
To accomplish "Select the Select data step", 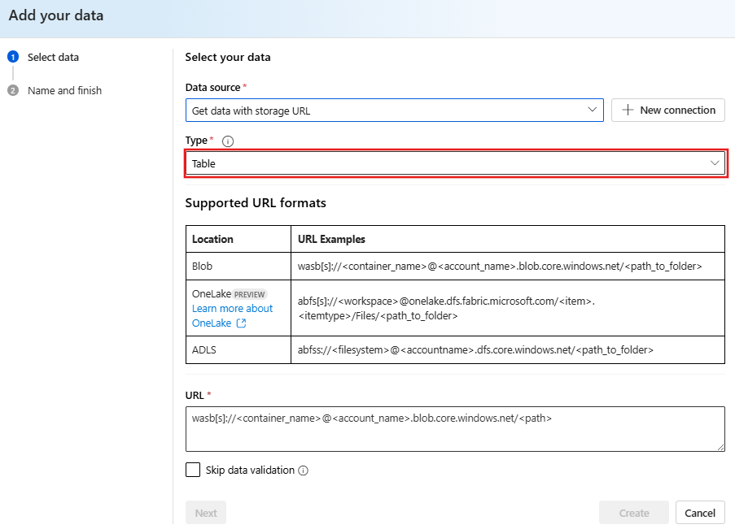I will (52, 57).
